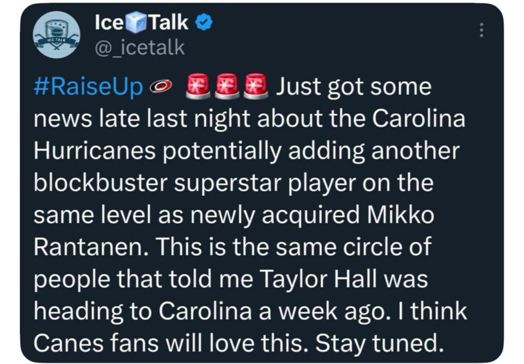Open the three-dot more options menu
The height and width of the screenshot is (364, 524).
481,31
